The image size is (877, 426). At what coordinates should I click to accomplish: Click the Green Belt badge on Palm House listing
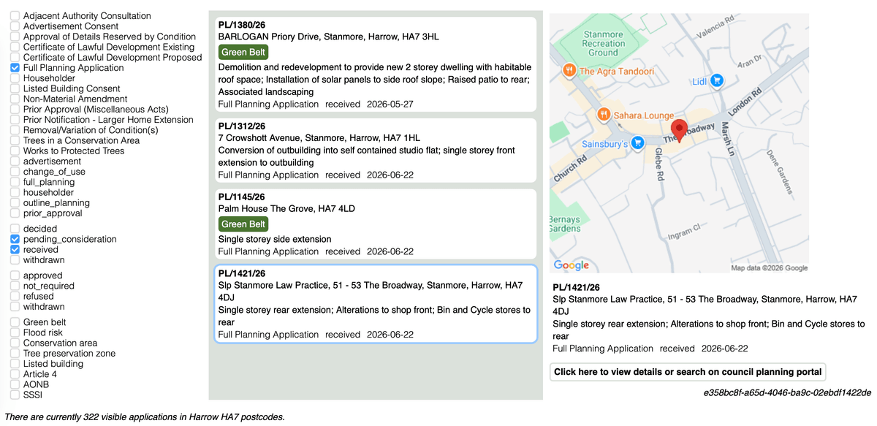tap(244, 224)
